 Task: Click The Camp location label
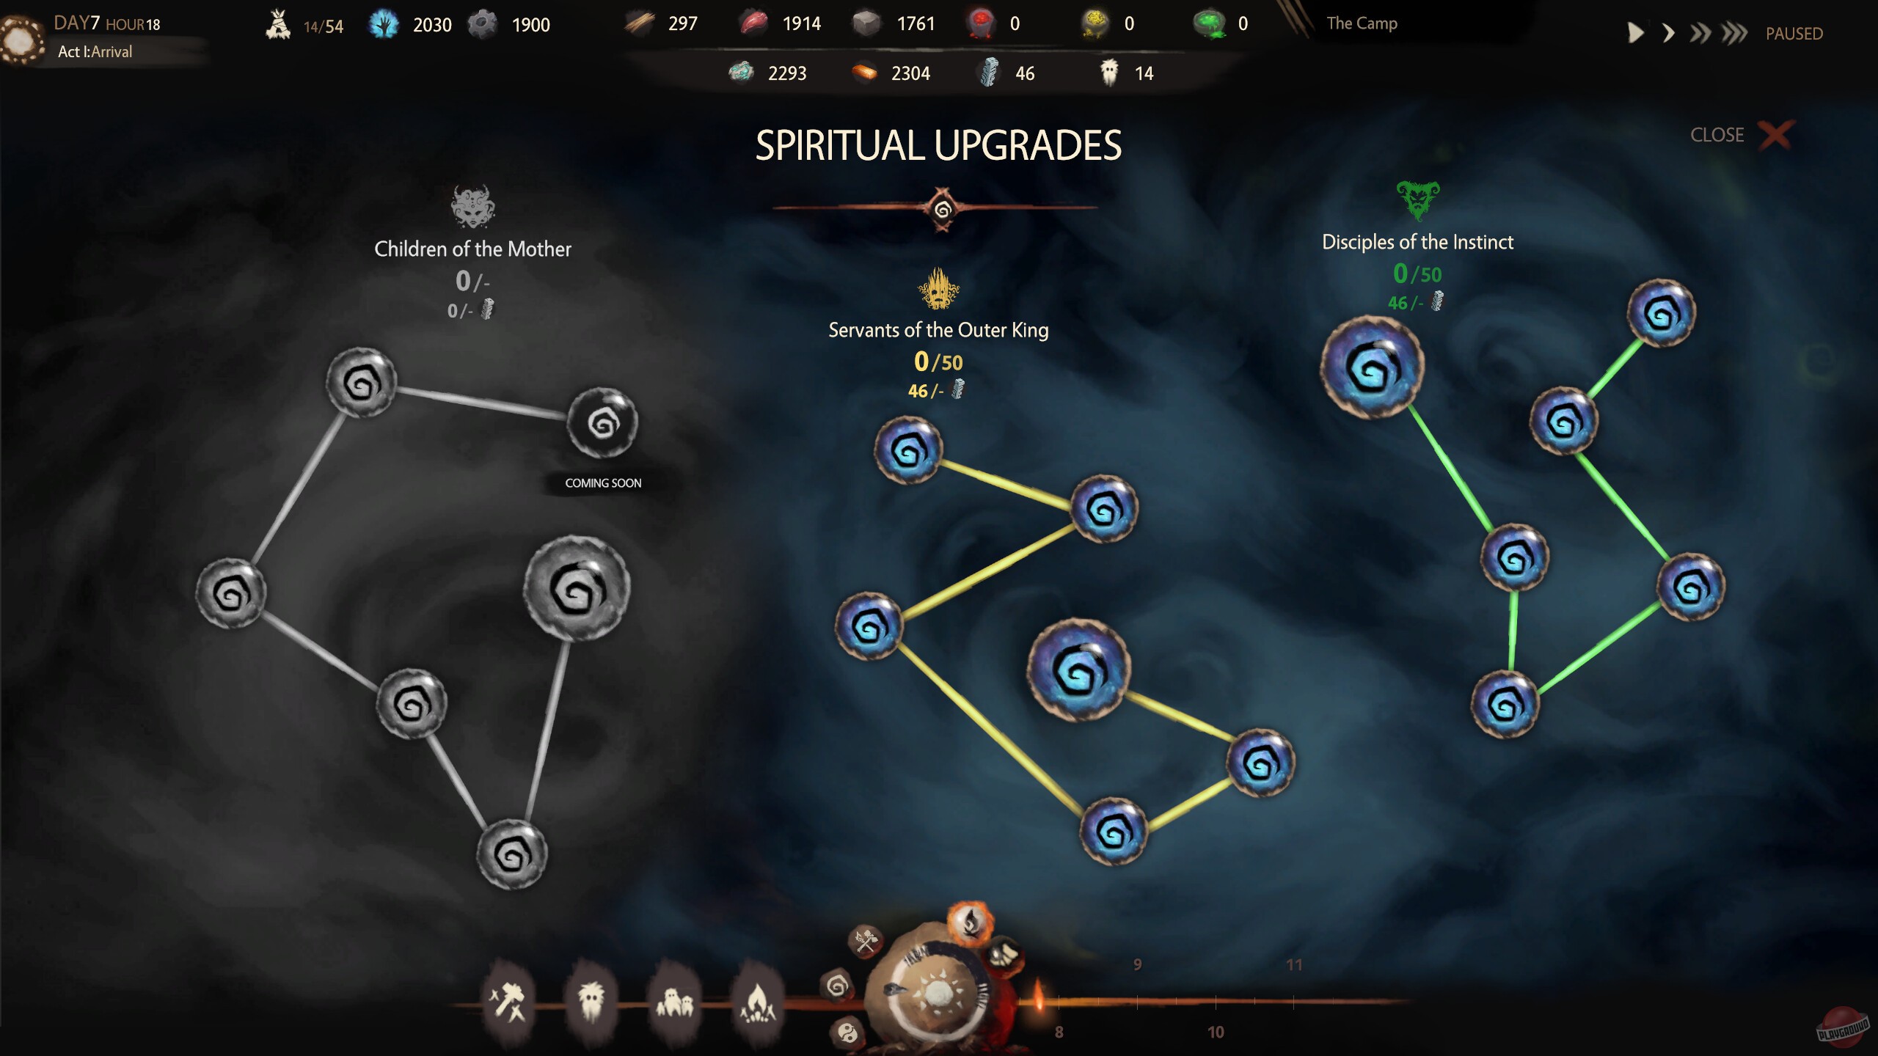tap(1362, 23)
